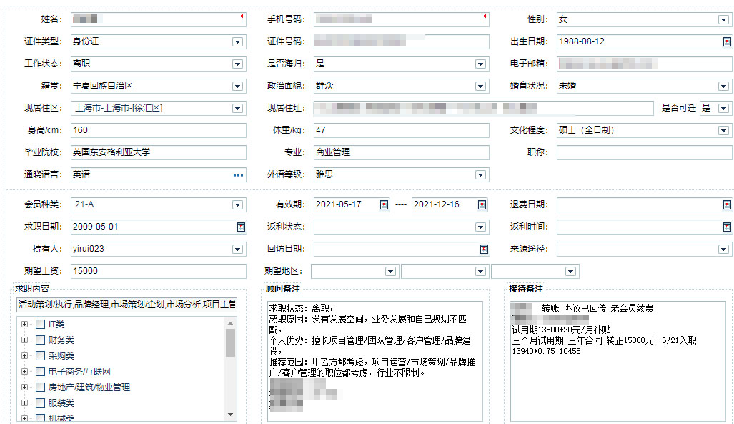Open calendar picker for 回访日期
Image resolution: width=734 pixels, height=424 pixels.
484,249
